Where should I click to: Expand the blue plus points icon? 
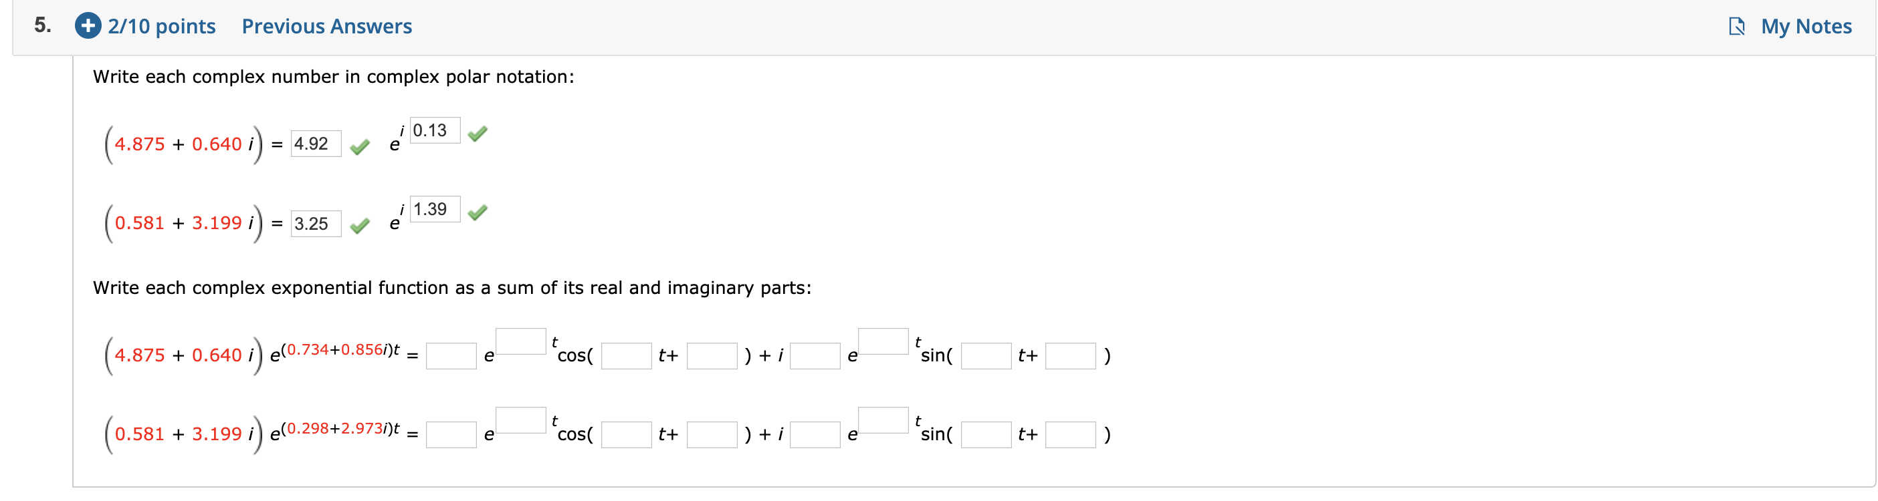[x=88, y=26]
